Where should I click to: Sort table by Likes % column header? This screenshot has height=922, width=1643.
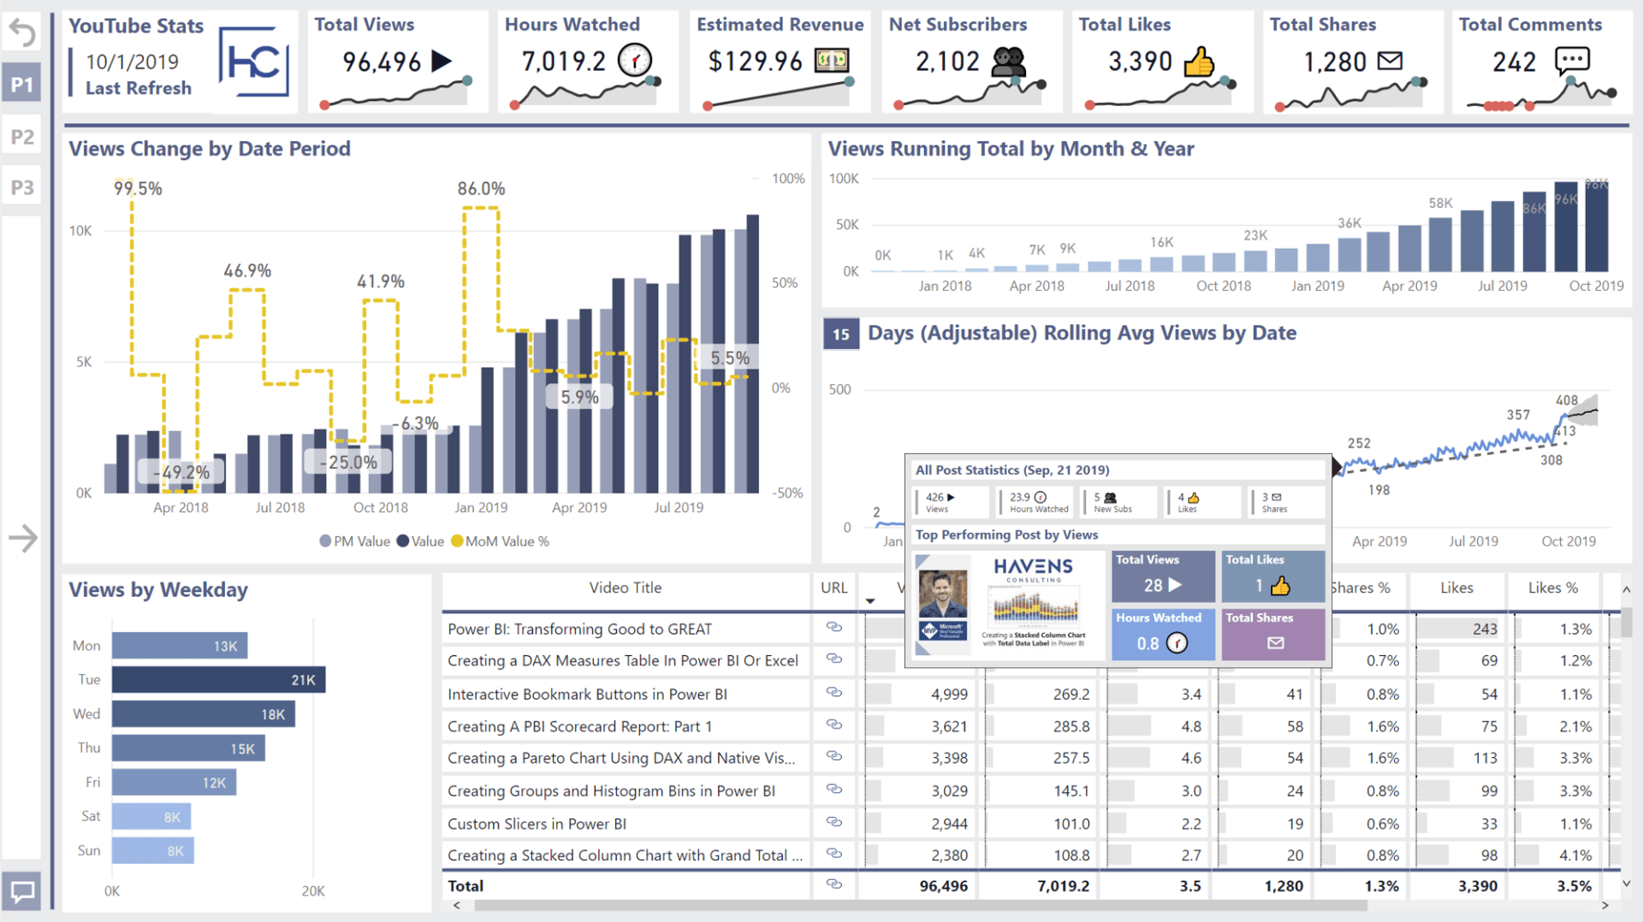(1552, 588)
